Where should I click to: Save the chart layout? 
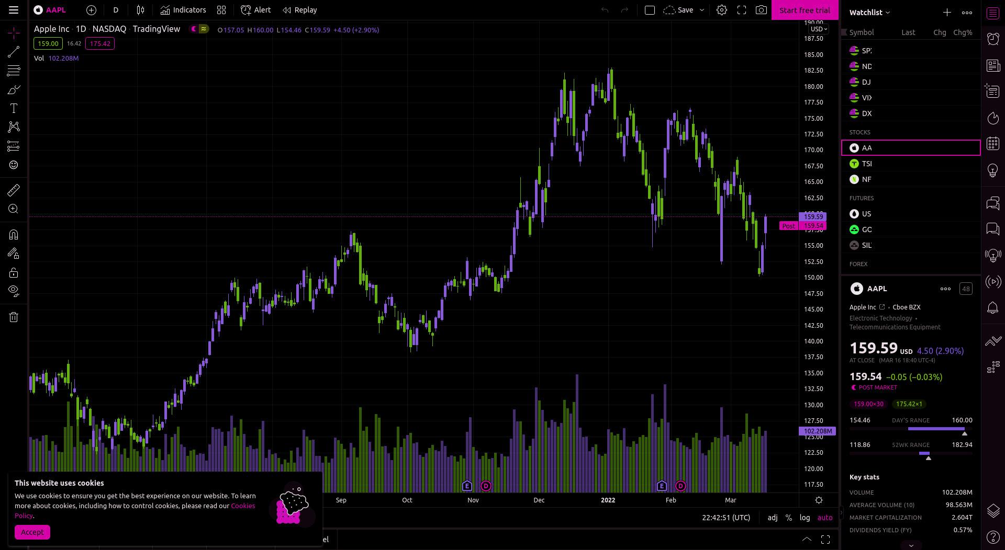pyautogui.click(x=678, y=10)
